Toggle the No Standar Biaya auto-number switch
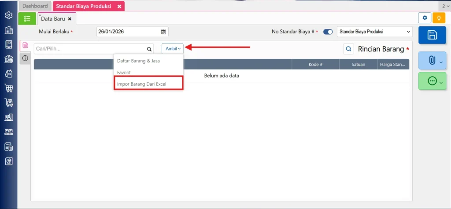 pos(328,32)
